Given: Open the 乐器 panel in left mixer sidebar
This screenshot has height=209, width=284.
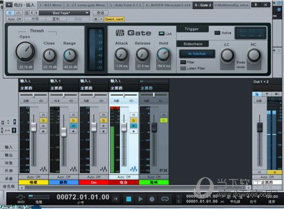Looking at the screenshot, I should click(9, 179).
